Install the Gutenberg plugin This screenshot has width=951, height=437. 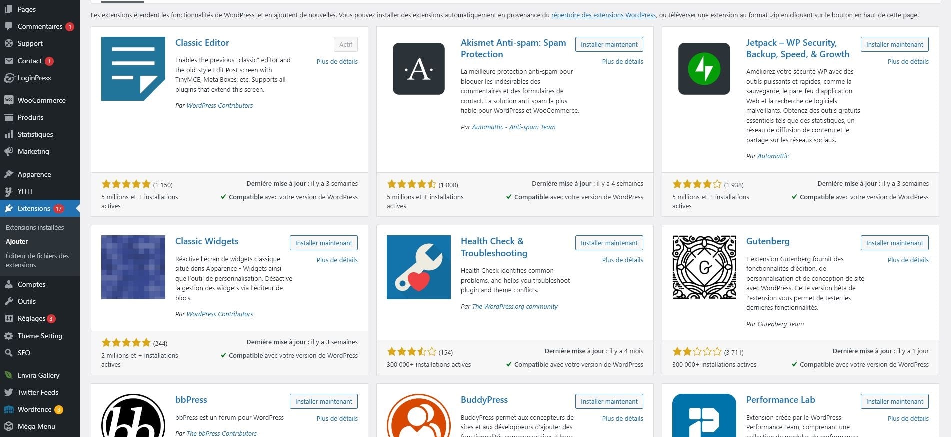tap(895, 243)
